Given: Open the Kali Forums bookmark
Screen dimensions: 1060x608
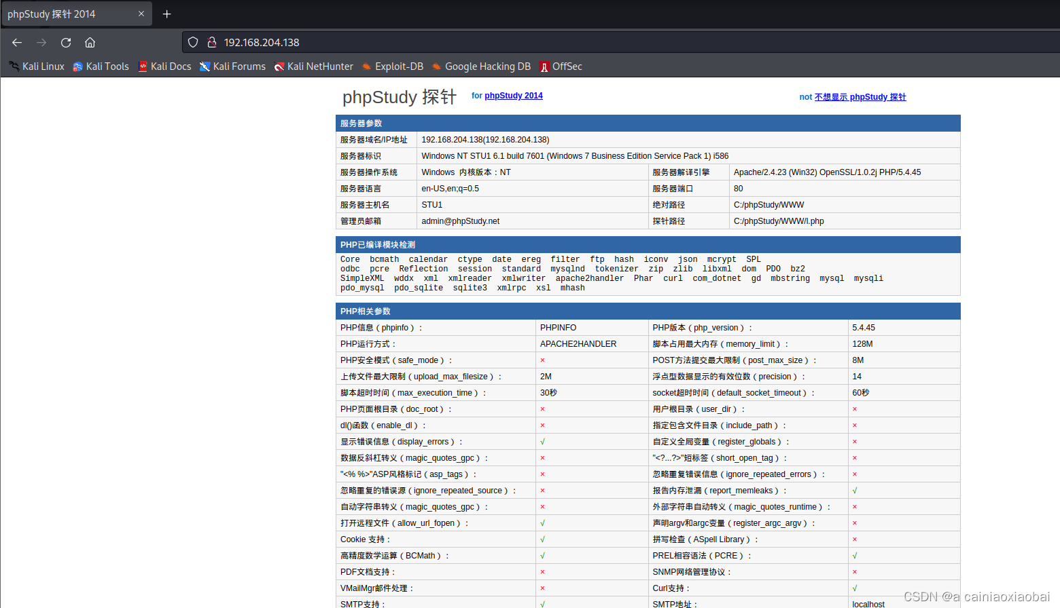Looking at the screenshot, I should click(x=232, y=66).
